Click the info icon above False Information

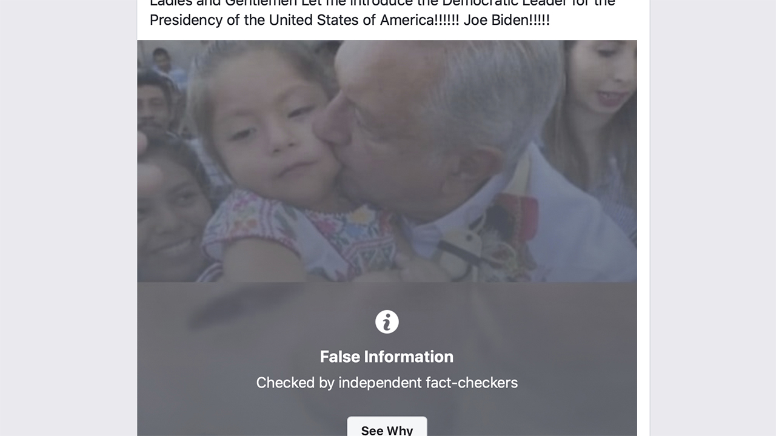tap(387, 322)
